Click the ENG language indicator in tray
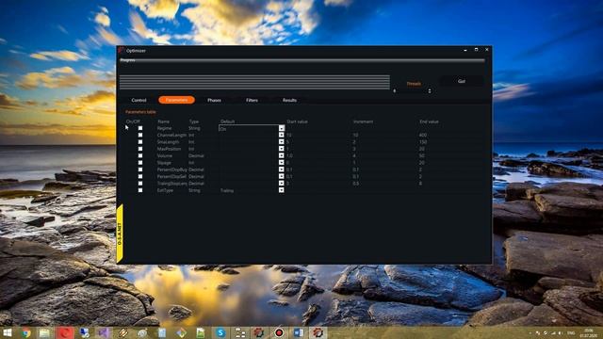 571,332
